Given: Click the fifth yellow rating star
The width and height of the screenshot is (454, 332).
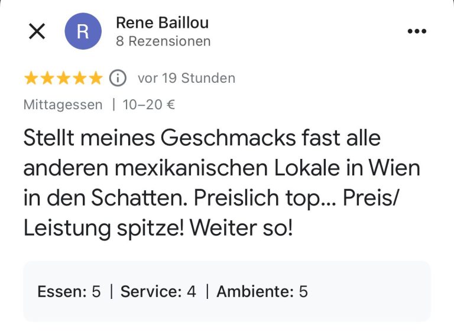Looking at the screenshot, I should pos(95,78).
